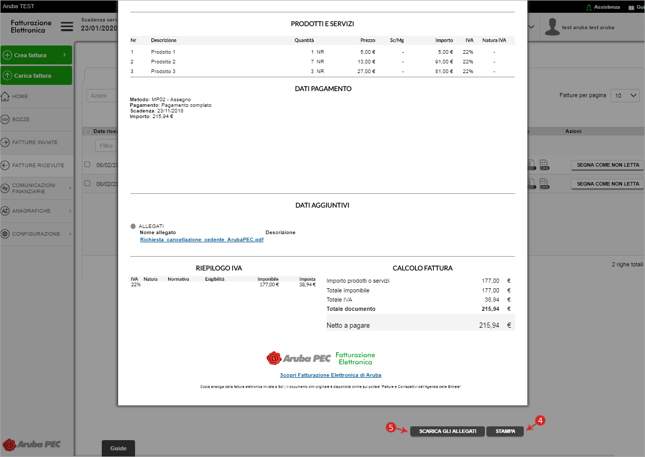
Task: Click Fatturazione Elettronica header title
Action: (x=31, y=27)
